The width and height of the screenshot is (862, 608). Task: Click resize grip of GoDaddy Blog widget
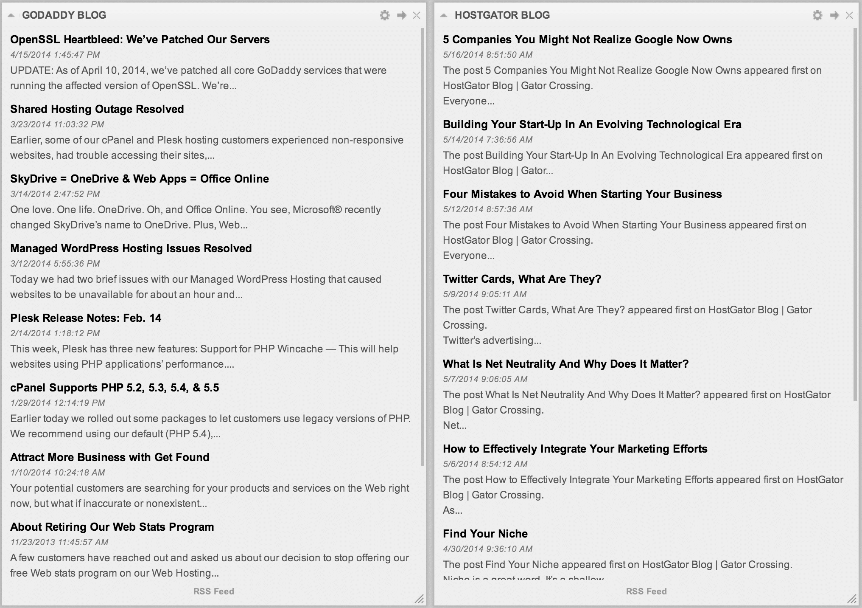click(419, 599)
